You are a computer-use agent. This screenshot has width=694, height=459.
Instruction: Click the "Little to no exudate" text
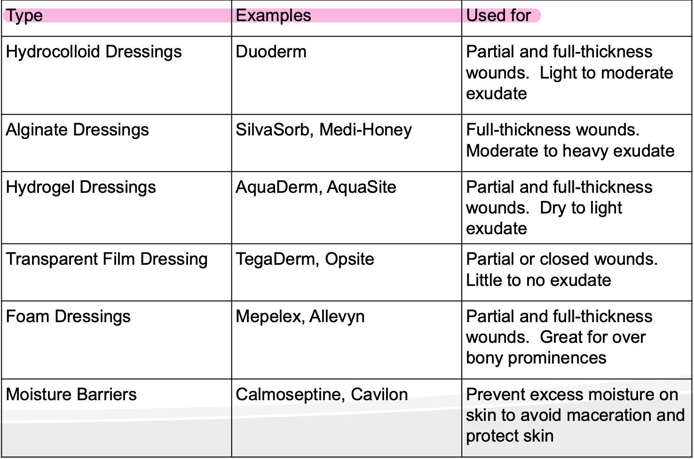(x=538, y=280)
